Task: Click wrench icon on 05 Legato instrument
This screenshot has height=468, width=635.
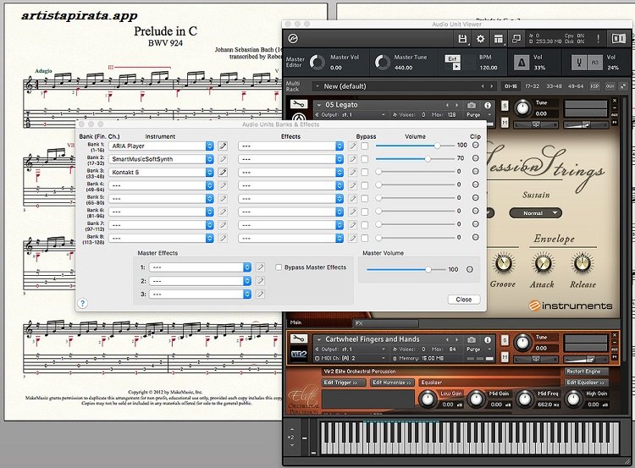Action: click(x=297, y=105)
